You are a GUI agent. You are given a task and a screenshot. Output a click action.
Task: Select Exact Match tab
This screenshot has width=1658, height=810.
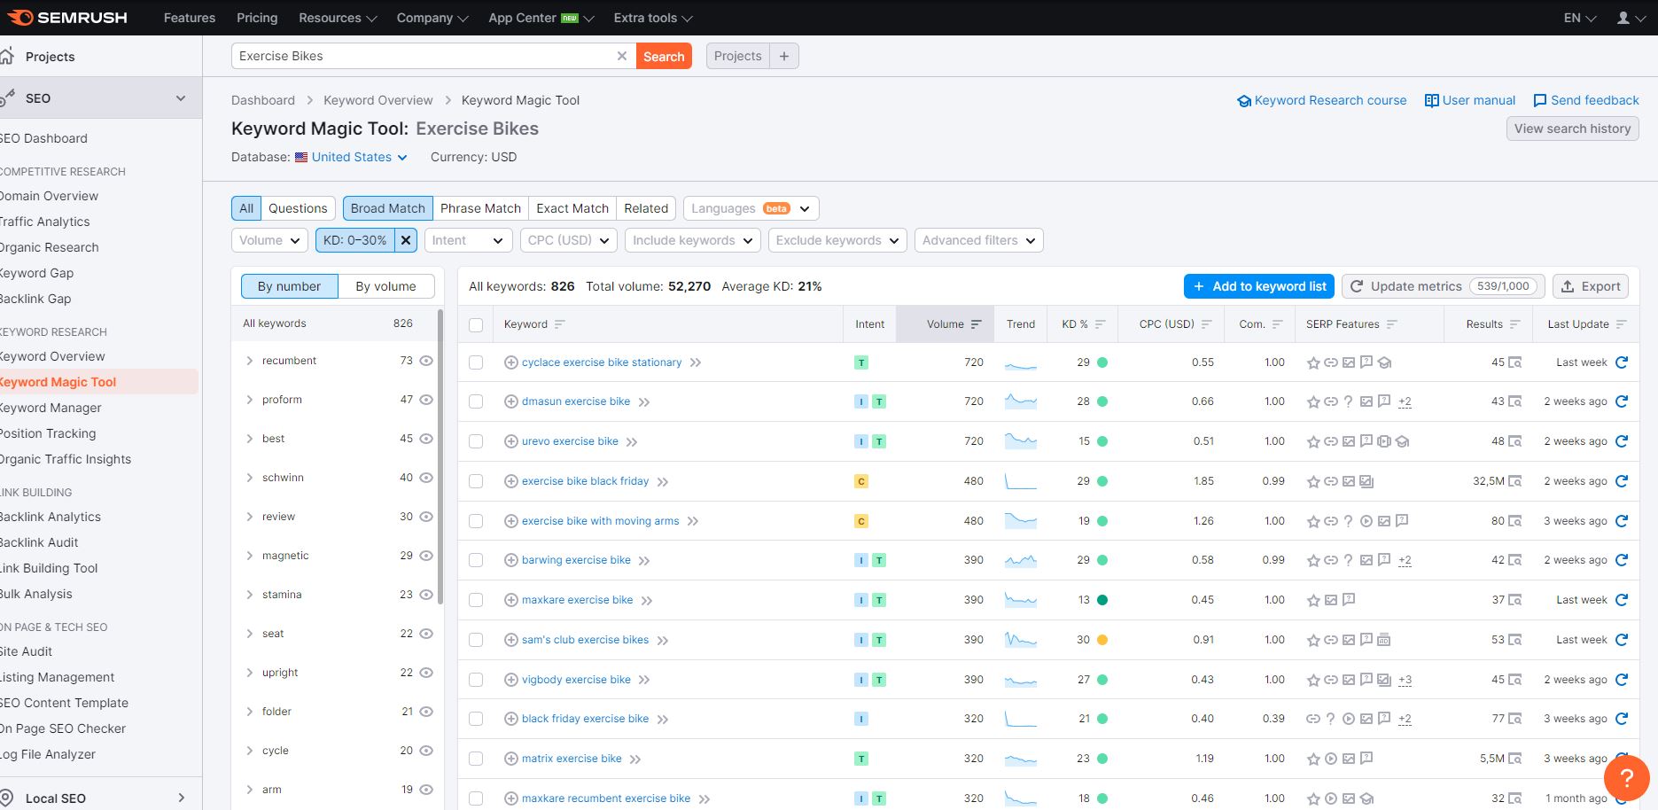click(572, 208)
